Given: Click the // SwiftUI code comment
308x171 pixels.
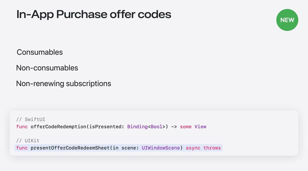Looking at the screenshot, I should click(31, 120).
